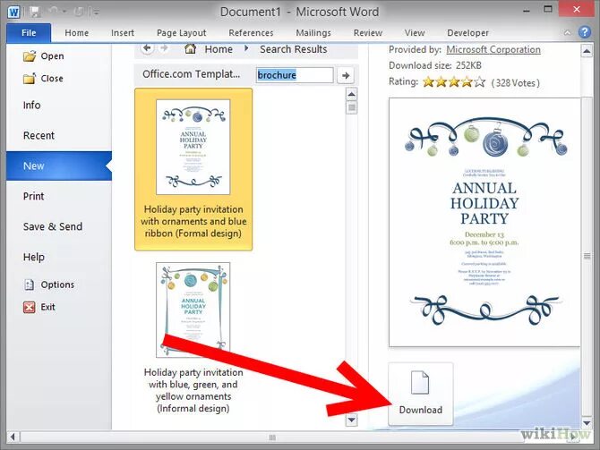Collapse the ribbon with the caret icon
This screenshot has width=600, height=450.
point(567,33)
